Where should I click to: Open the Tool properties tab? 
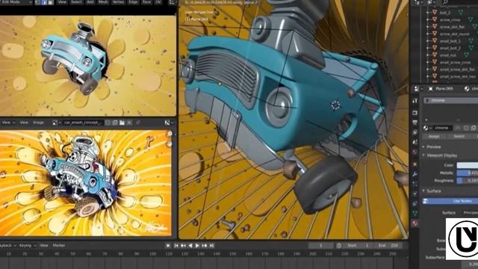click(x=415, y=101)
